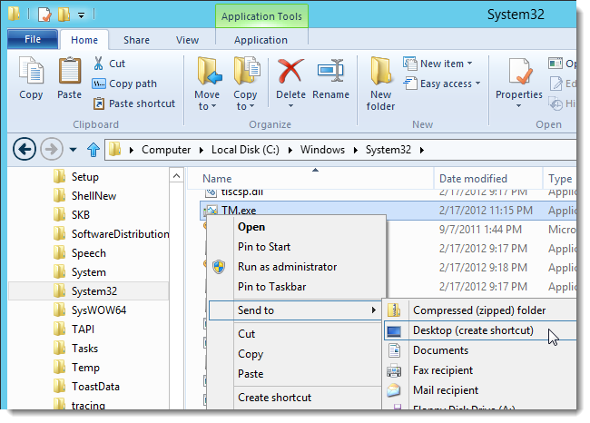
Task: Select Desktop (create shortcut) option
Action: 480,330
